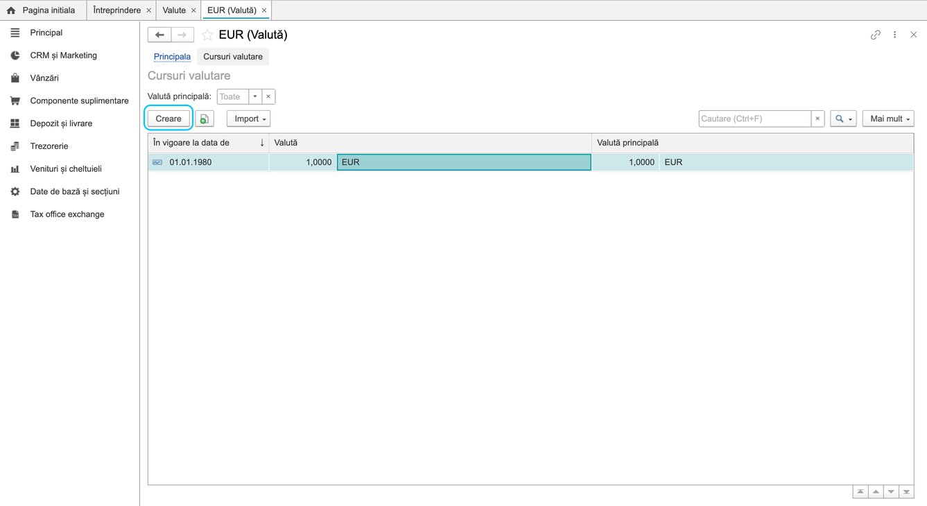
Task: Go forward with the right arrow button
Action: pos(182,35)
